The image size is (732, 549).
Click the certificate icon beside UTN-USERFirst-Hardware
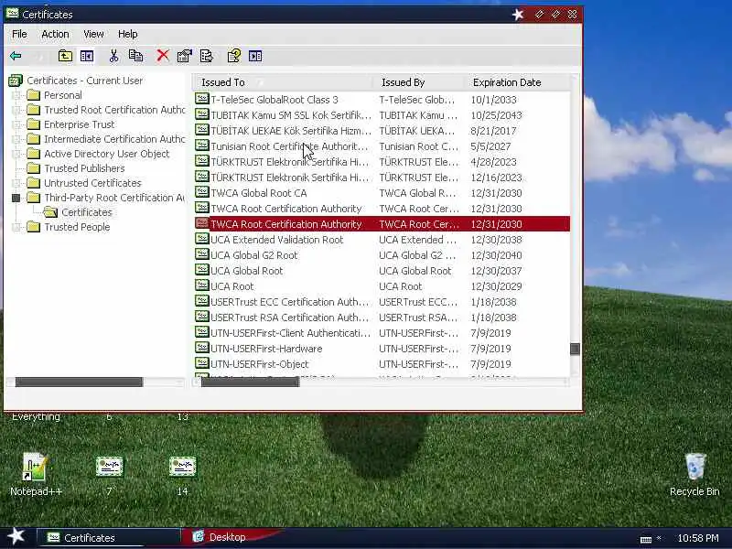(201, 348)
